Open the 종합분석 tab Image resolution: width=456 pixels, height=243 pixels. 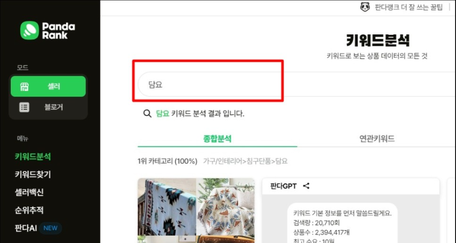click(x=217, y=139)
